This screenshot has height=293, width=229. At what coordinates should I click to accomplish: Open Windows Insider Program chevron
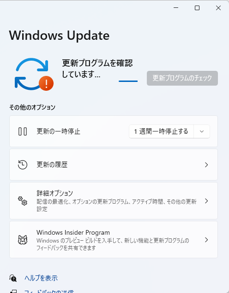click(206, 240)
